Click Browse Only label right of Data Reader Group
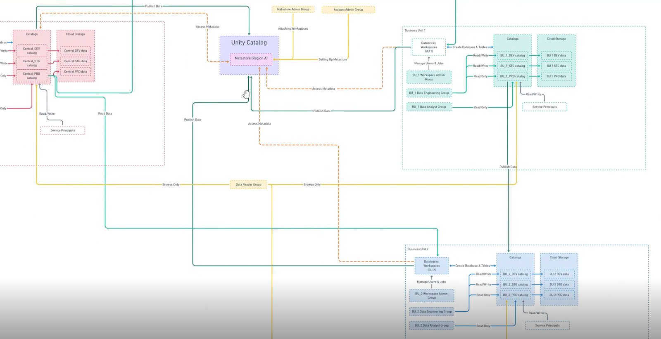 point(312,184)
